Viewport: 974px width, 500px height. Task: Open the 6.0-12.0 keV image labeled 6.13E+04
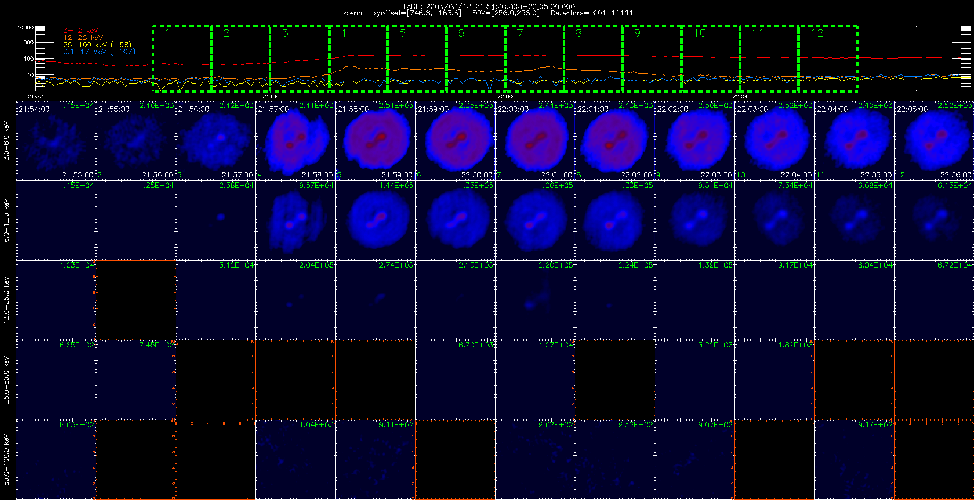(934, 220)
